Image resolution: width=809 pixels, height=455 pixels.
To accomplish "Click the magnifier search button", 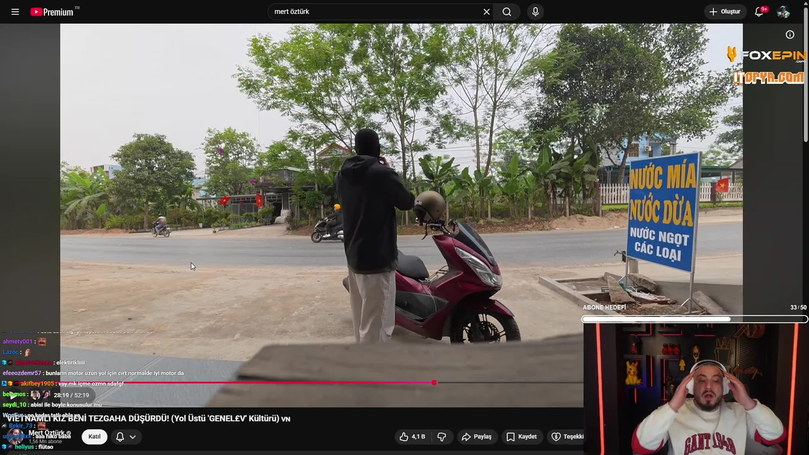I will 507,12.
